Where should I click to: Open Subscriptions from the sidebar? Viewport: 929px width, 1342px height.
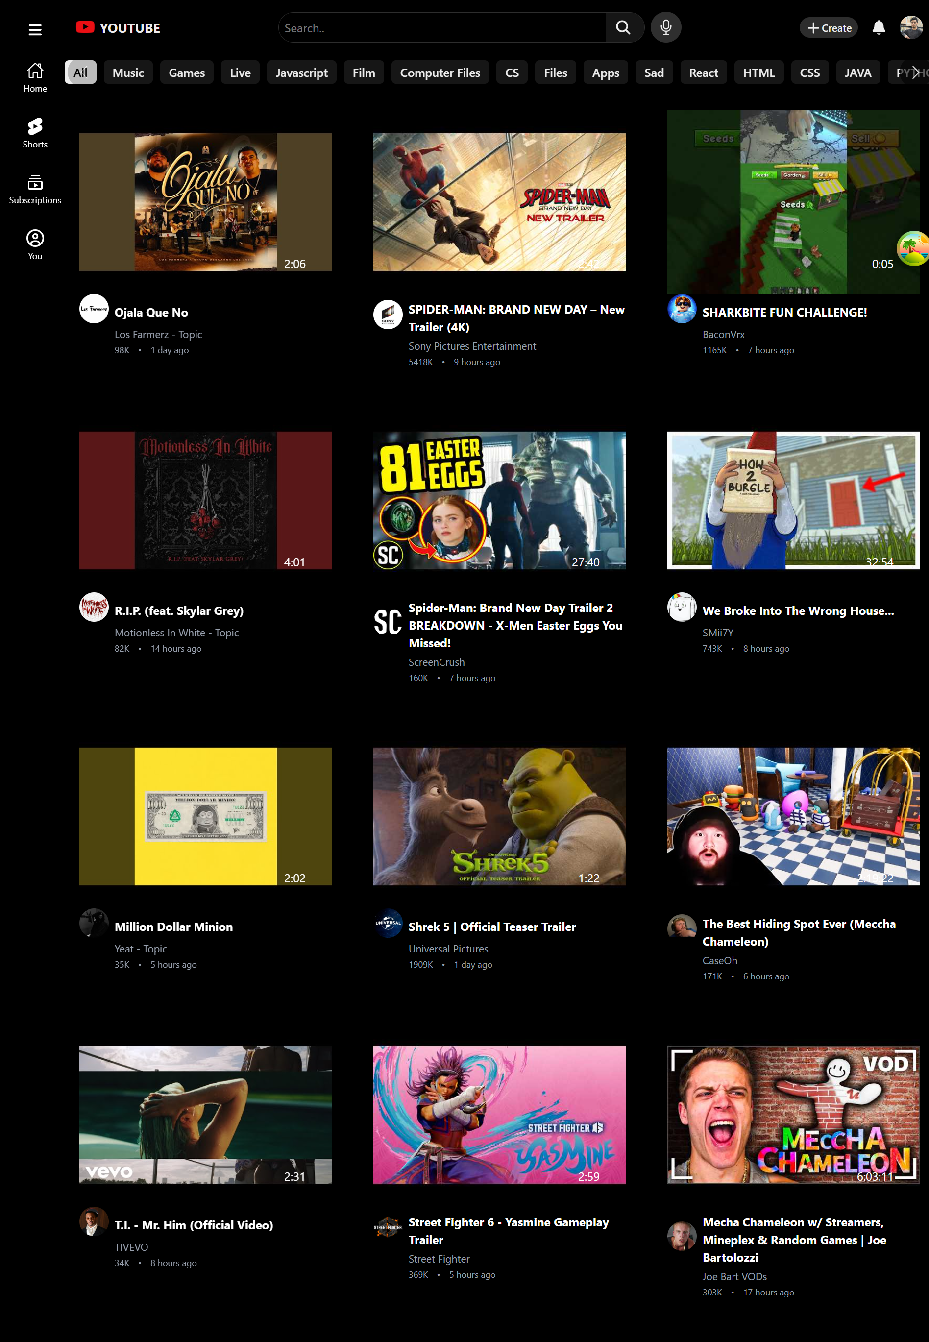click(x=35, y=189)
